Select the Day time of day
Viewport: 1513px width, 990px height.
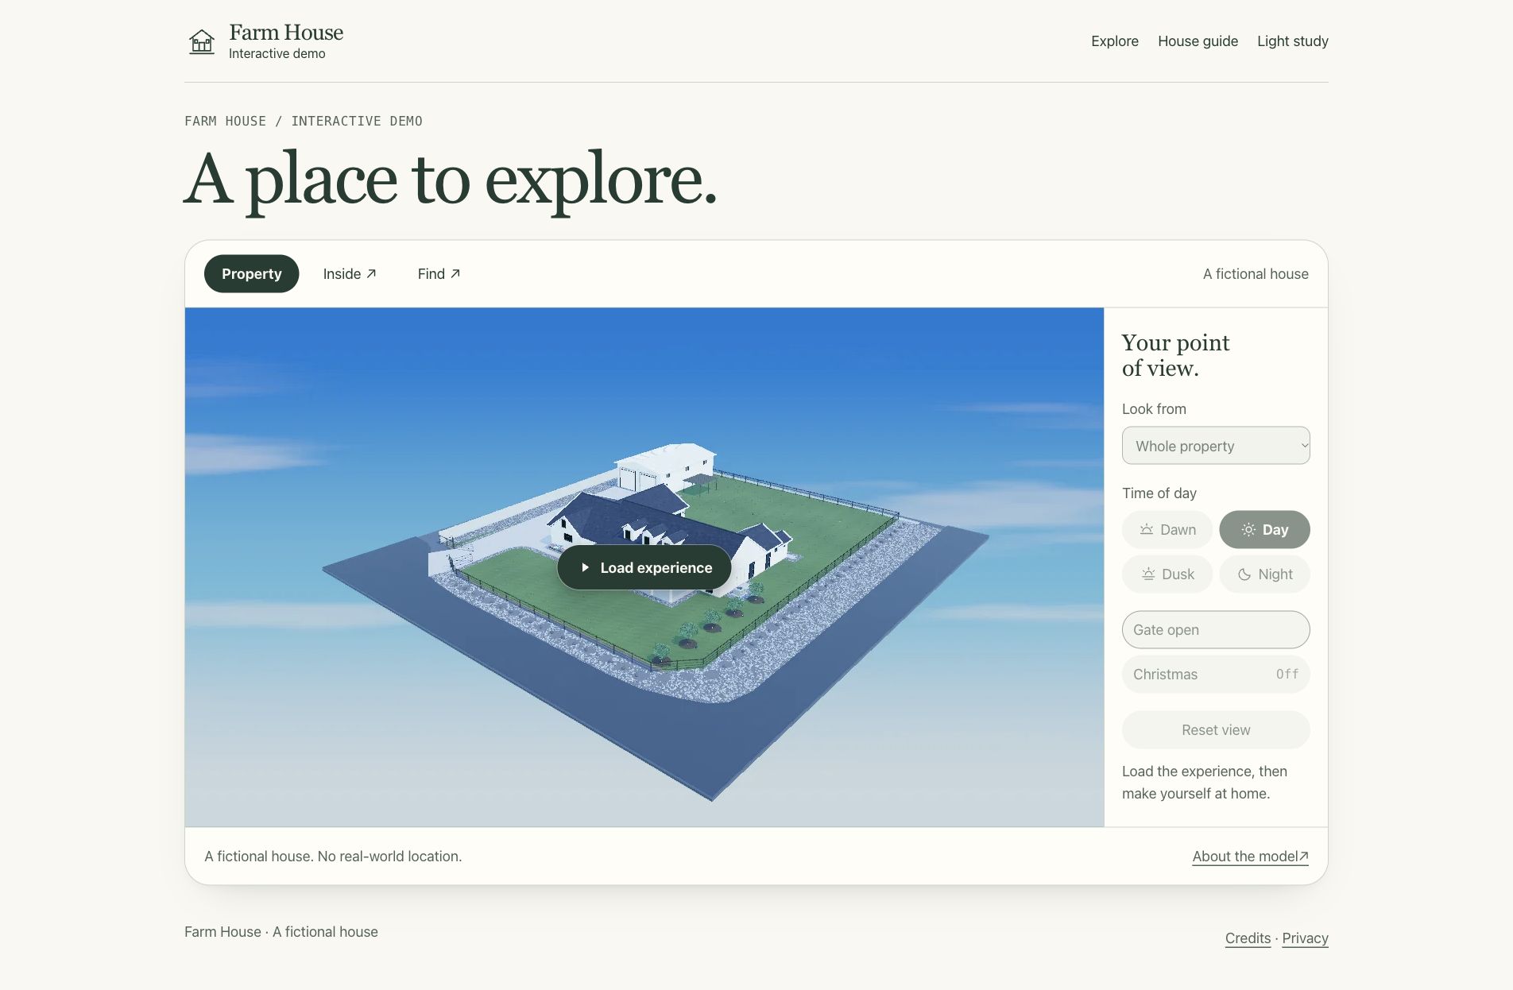coord(1264,529)
